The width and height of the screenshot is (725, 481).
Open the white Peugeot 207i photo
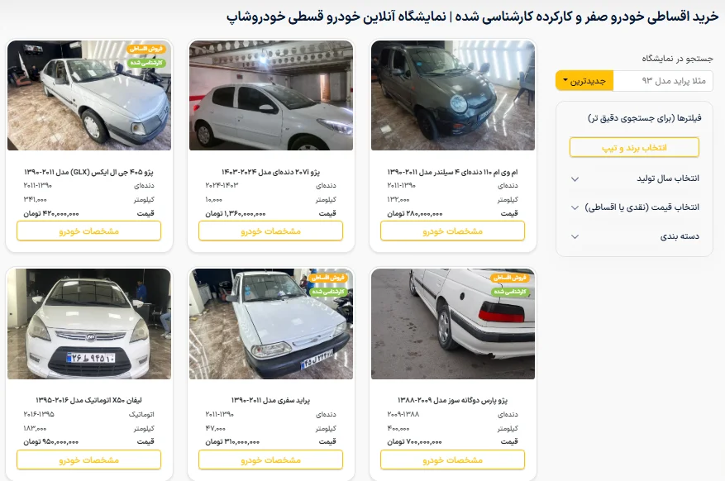pyautogui.click(x=271, y=95)
